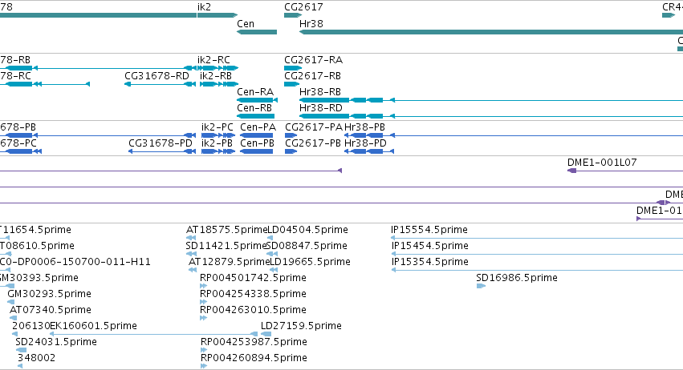This screenshot has height=370, width=683.
Task: Select transcript CG31678-RD
Action: coord(157,76)
